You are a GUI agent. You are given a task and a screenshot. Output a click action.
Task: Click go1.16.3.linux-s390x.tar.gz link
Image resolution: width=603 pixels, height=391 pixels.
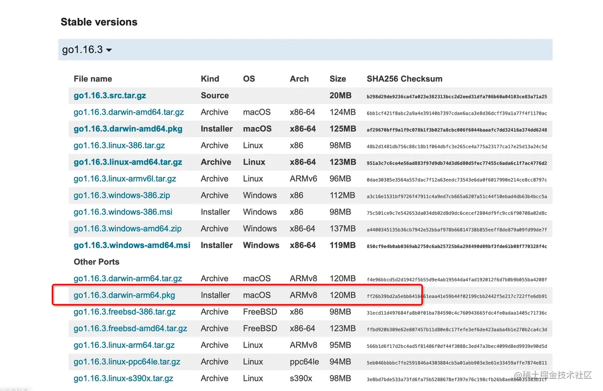click(x=124, y=378)
